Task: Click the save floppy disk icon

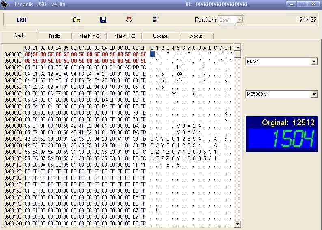Action: pos(103,20)
